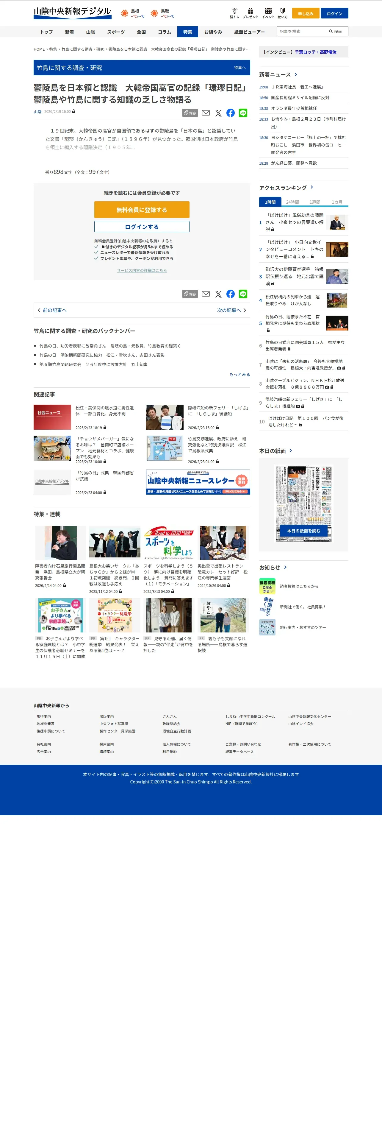Expand 新着ニュース section chevron

click(x=296, y=74)
